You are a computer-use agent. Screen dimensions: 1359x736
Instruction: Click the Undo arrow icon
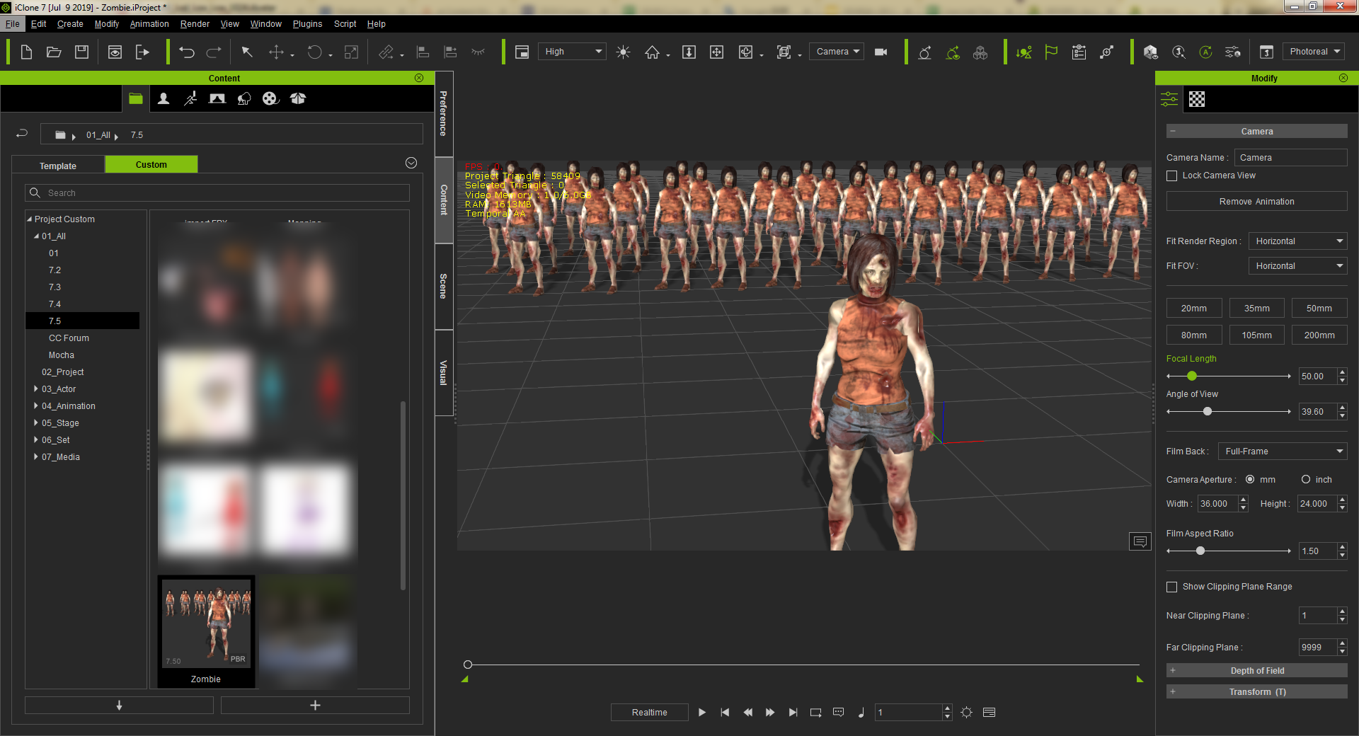[187, 52]
